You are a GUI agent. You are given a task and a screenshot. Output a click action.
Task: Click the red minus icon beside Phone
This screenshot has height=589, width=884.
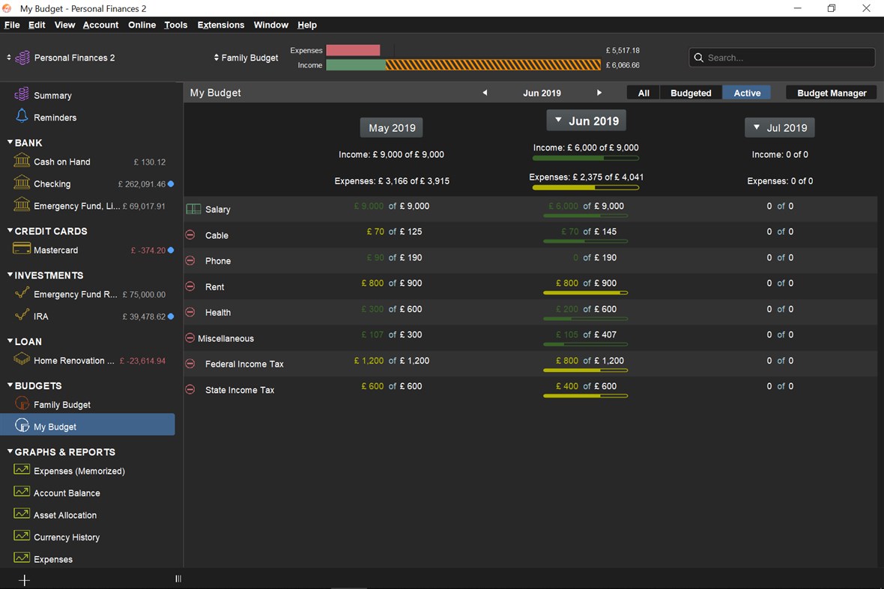[190, 260]
